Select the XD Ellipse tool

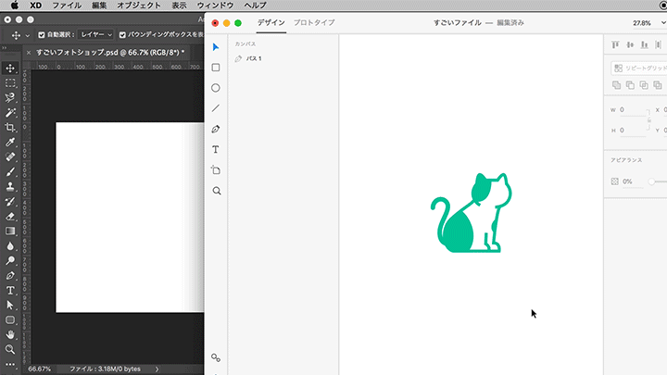pos(216,88)
